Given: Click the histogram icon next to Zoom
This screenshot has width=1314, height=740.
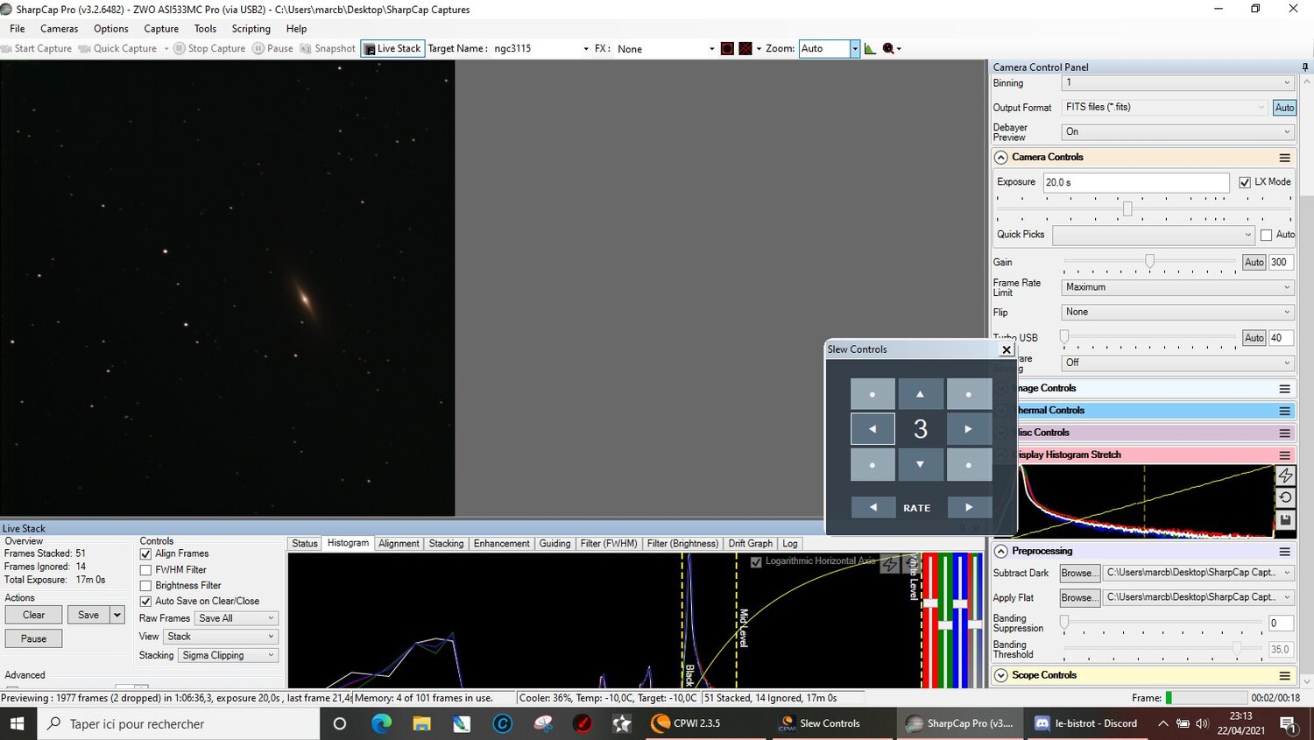Looking at the screenshot, I should [870, 49].
